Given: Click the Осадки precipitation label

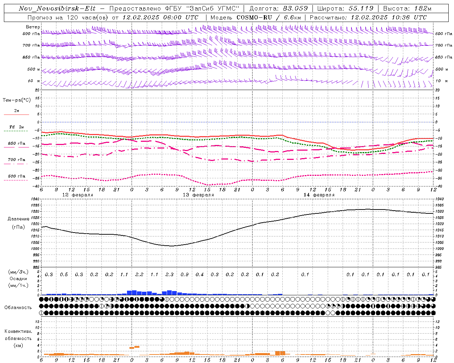Looking at the screenshot, I should (x=18, y=279).
